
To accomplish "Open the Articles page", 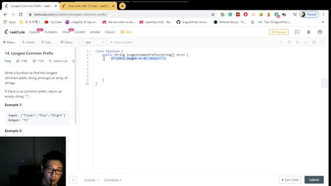I will pyautogui.click(x=95, y=32).
